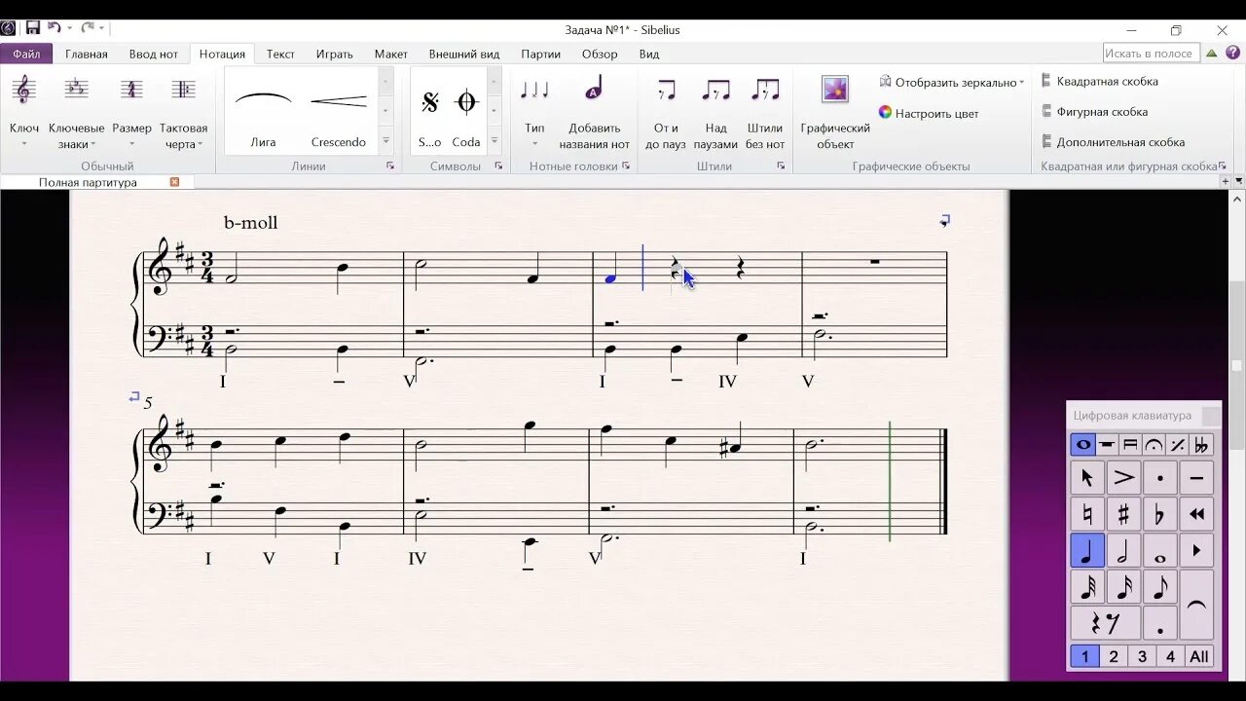The width and height of the screenshot is (1246, 701).
Task: Open Symbols (Символы) group dialog launcher
Action: [x=498, y=166]
